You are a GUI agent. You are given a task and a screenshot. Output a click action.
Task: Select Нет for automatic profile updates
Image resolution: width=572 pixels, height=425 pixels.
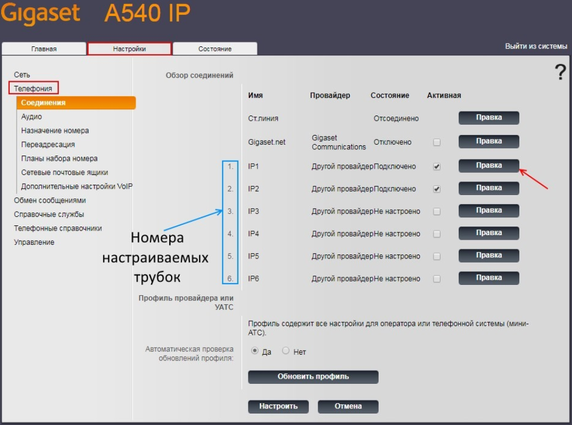pos(285,351)
